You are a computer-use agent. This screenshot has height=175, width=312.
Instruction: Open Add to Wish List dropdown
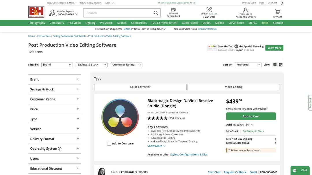click(239, 125)
